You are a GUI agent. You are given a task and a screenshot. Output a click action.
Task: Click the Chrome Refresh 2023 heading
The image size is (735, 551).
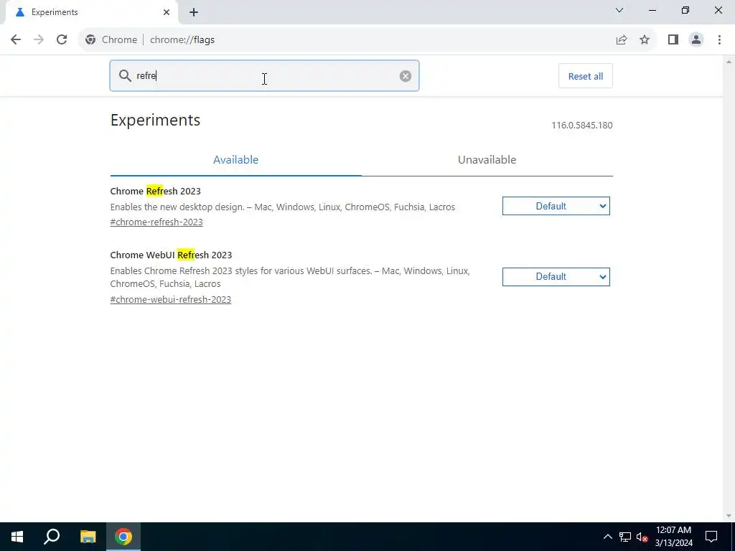(x=155, y=191)
